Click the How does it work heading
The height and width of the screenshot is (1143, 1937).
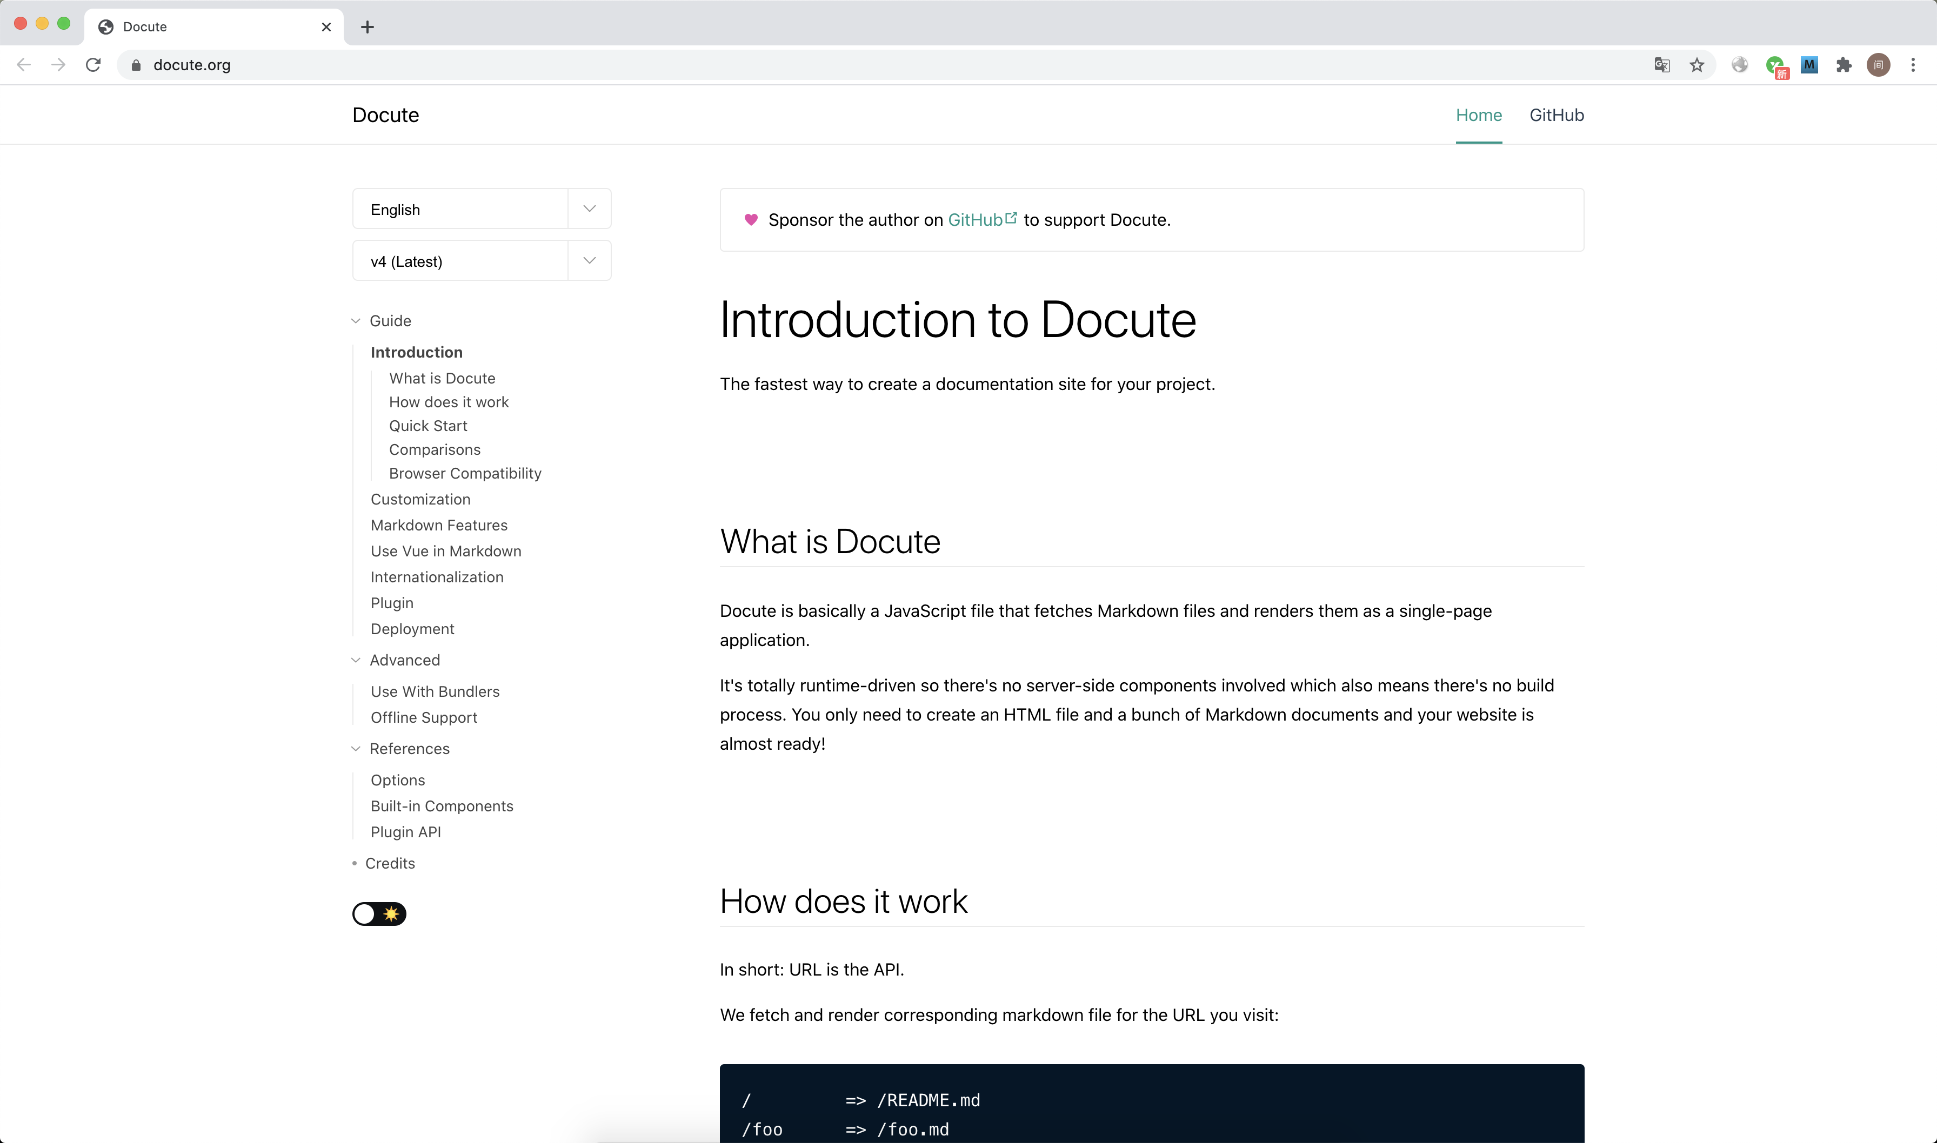pyautogui.click(x=844, y=901)
